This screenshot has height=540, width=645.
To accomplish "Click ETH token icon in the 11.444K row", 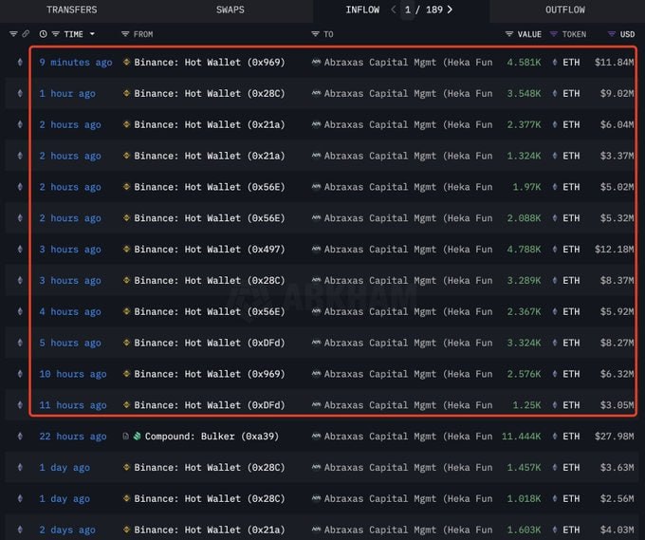I will pyautogui.click(x=555, y=437).
